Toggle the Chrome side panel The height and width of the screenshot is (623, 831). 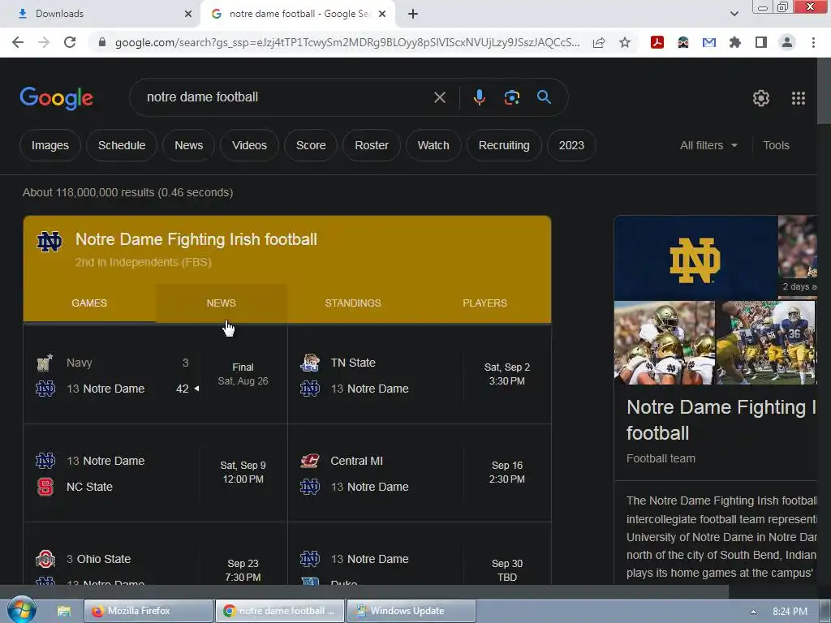coord(761,42)
